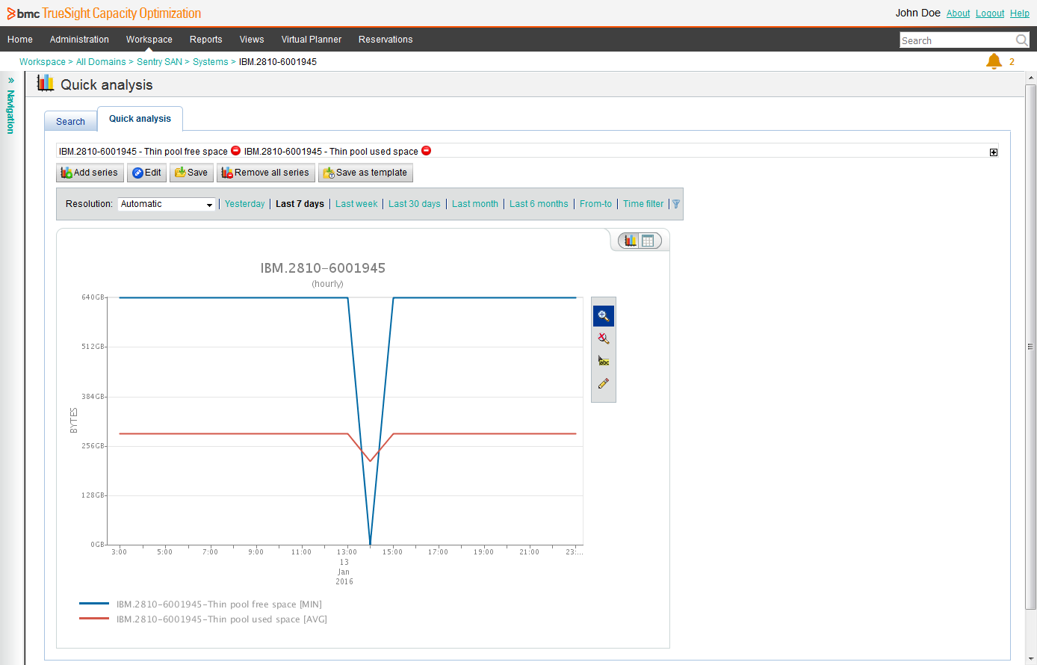Remove Thin pool free space series
The image size is (1037, 665).
235,151
